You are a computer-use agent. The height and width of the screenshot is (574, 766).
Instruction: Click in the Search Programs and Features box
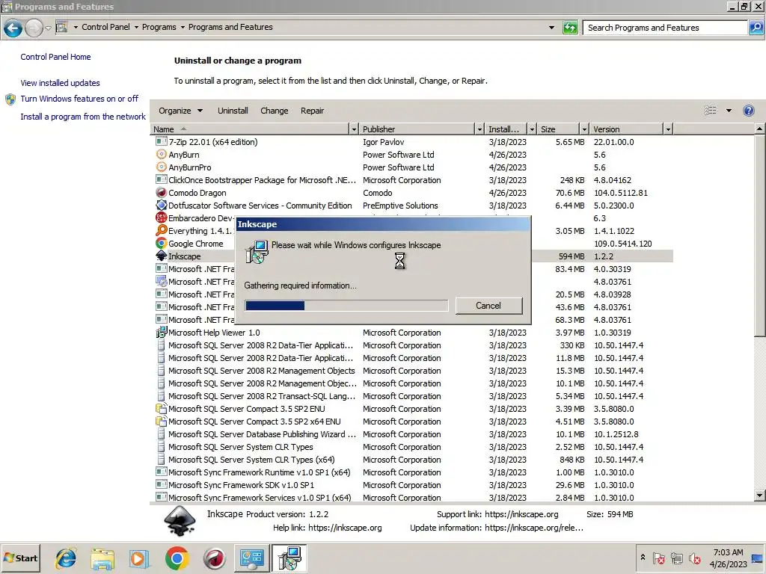(x=666, y=28)
